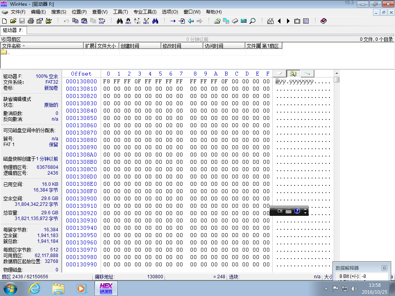Copy the selected block with the copy icon
The height and width of the screenshot is (296, 395).
[75, 21]
